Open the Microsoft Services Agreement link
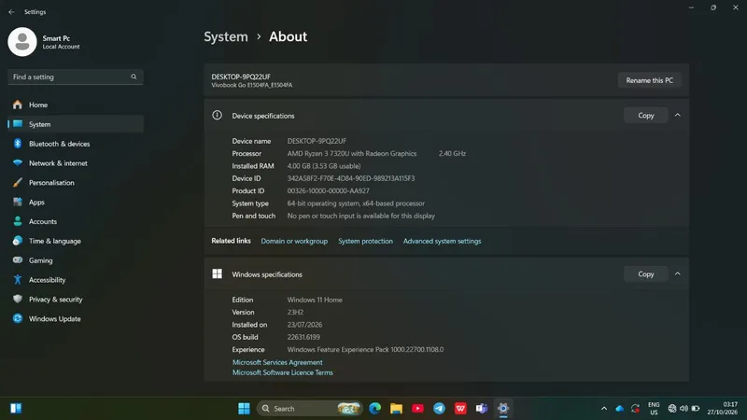This screenshot has width=747, height=420. [x=277, y=362]
